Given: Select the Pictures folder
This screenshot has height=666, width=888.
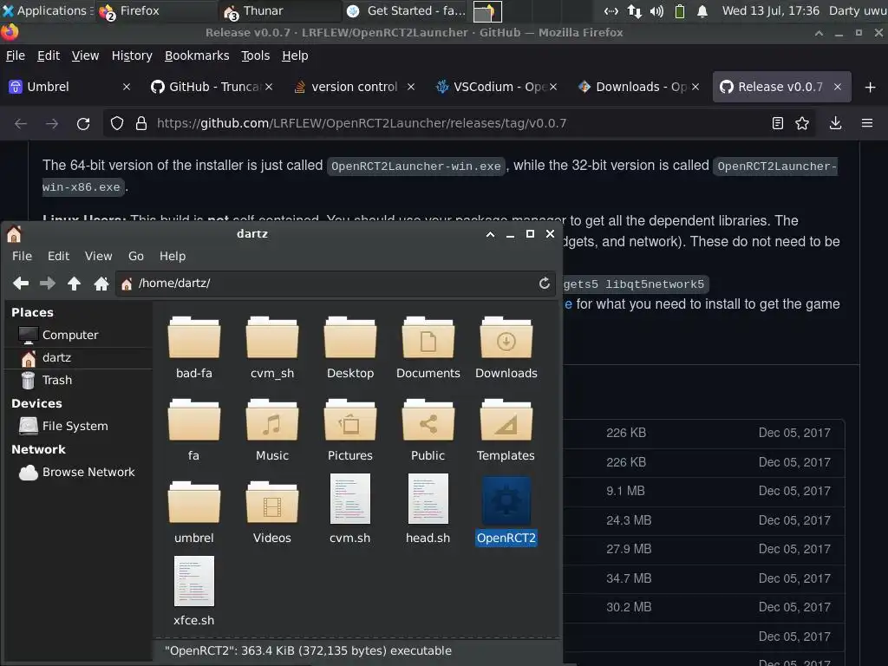Looking at the screenshot, I should [350, 430].
